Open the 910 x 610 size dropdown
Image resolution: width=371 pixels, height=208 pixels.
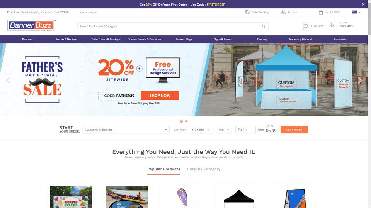point(201,129)
